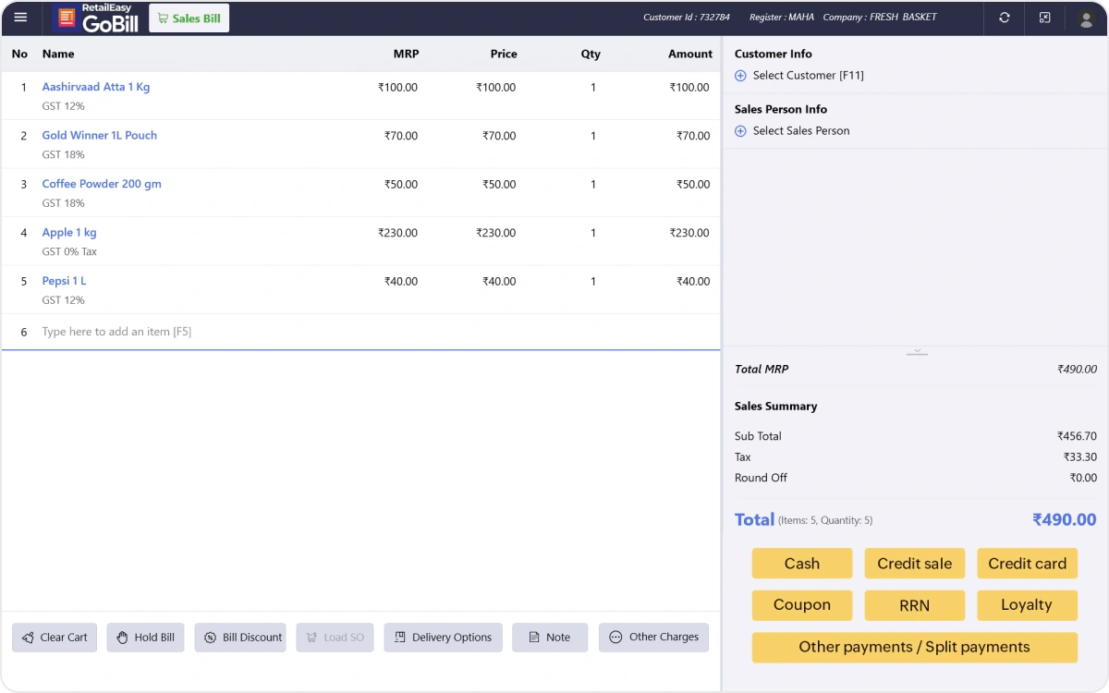Collapse the summary panel with the chevron
The width and height of the screenshot is (1109, 693).
pos(916,350)
